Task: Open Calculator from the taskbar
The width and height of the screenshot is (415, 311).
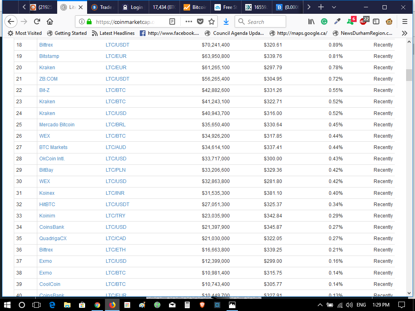Action: click(187, 305)
